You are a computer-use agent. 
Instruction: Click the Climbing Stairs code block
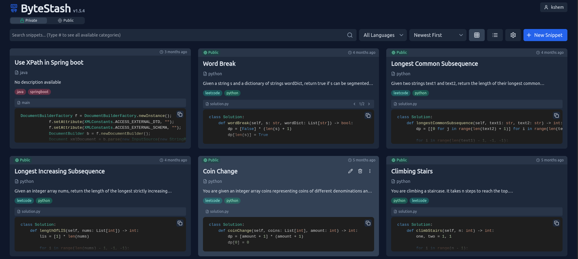(477, 234)
